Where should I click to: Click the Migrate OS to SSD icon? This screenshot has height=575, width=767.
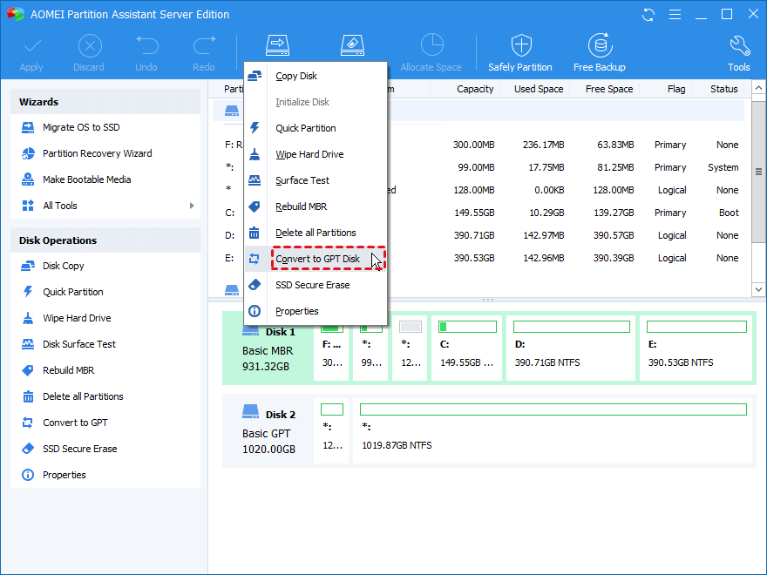(x=28, y=127)
